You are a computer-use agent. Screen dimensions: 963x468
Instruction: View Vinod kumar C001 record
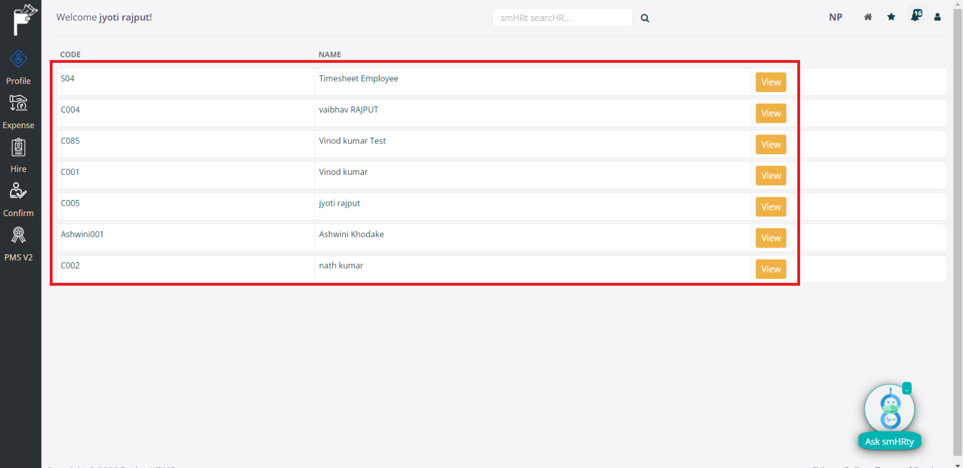tap(770, 175)
